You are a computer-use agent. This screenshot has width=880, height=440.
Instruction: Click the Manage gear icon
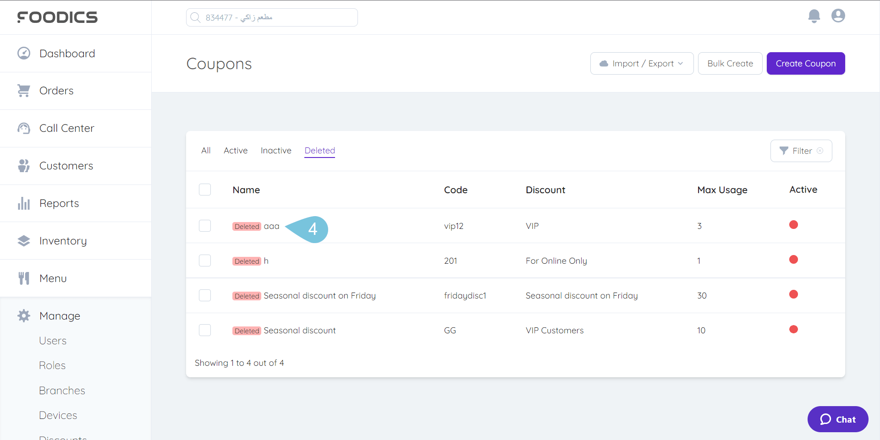click(x=24, y=316)
